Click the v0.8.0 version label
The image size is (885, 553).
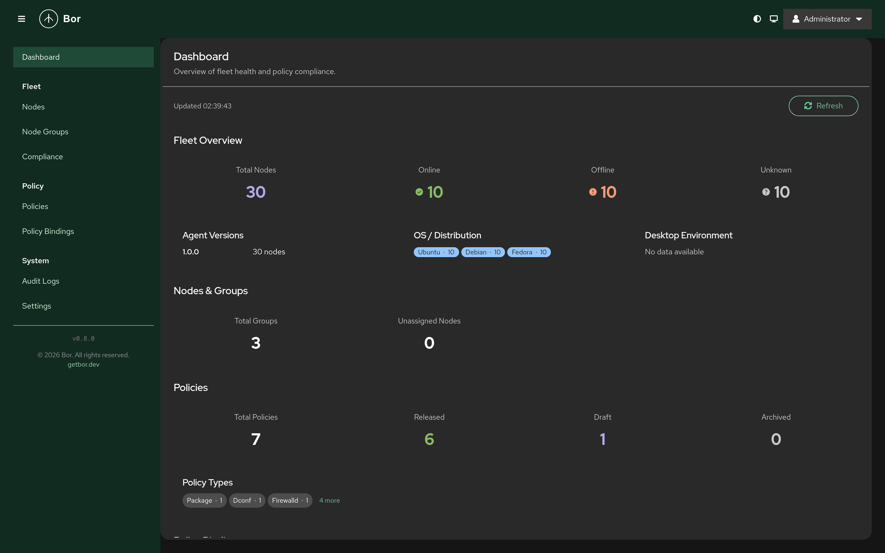pyautogui.click(x=83, y=339)
